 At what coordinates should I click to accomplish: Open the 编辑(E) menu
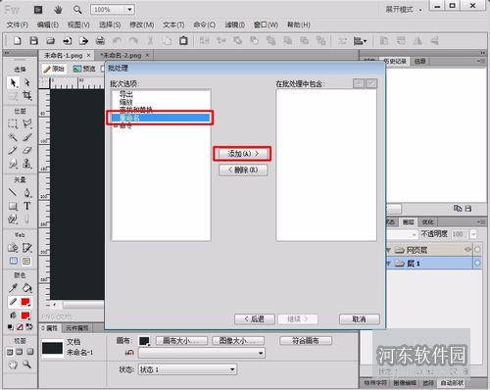(x=48, y=24)
